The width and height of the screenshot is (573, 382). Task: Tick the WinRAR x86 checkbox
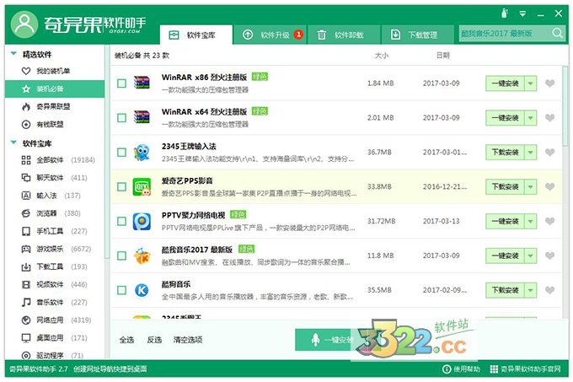click(121, 83)
